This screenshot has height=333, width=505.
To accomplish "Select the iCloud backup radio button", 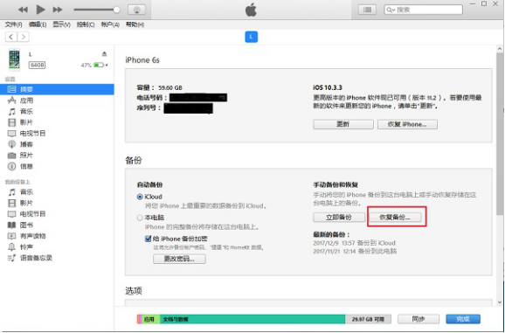I will (140, 197).
